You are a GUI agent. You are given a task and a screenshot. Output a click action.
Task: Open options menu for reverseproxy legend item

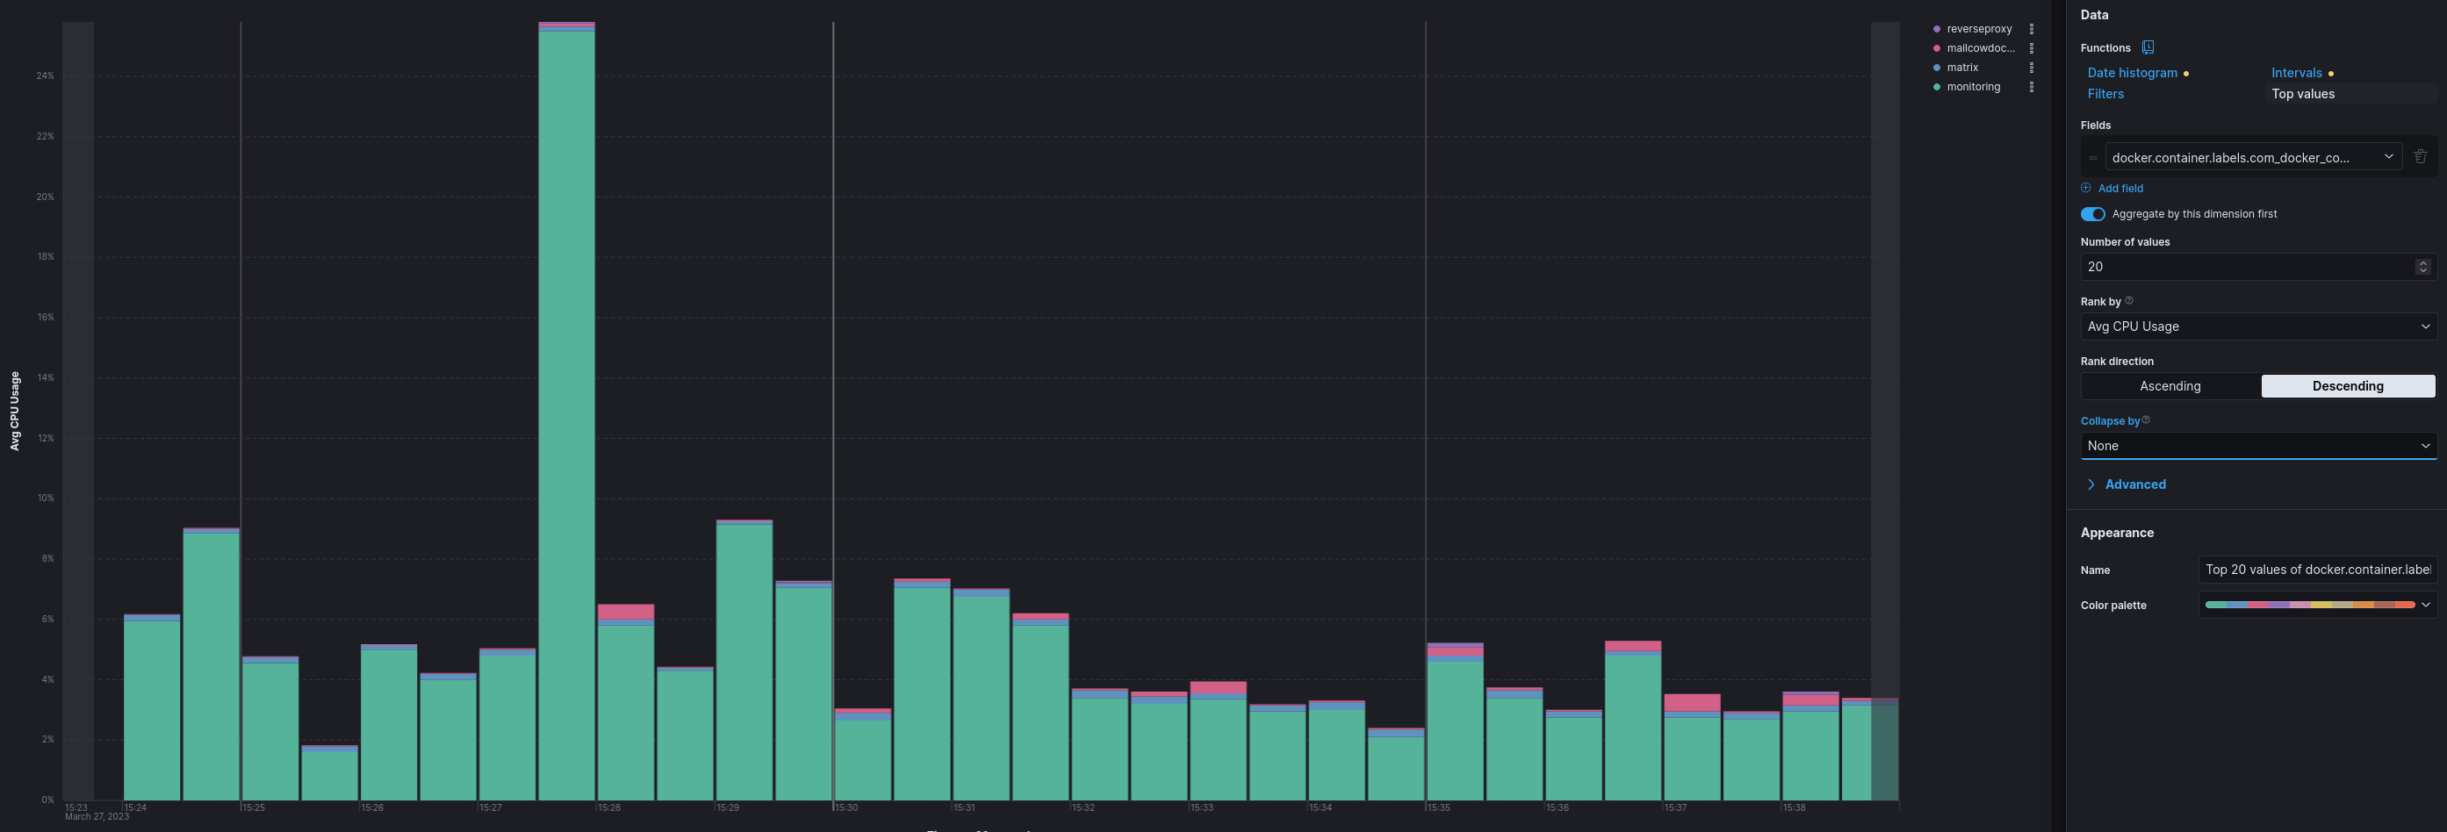[2031, 30]
